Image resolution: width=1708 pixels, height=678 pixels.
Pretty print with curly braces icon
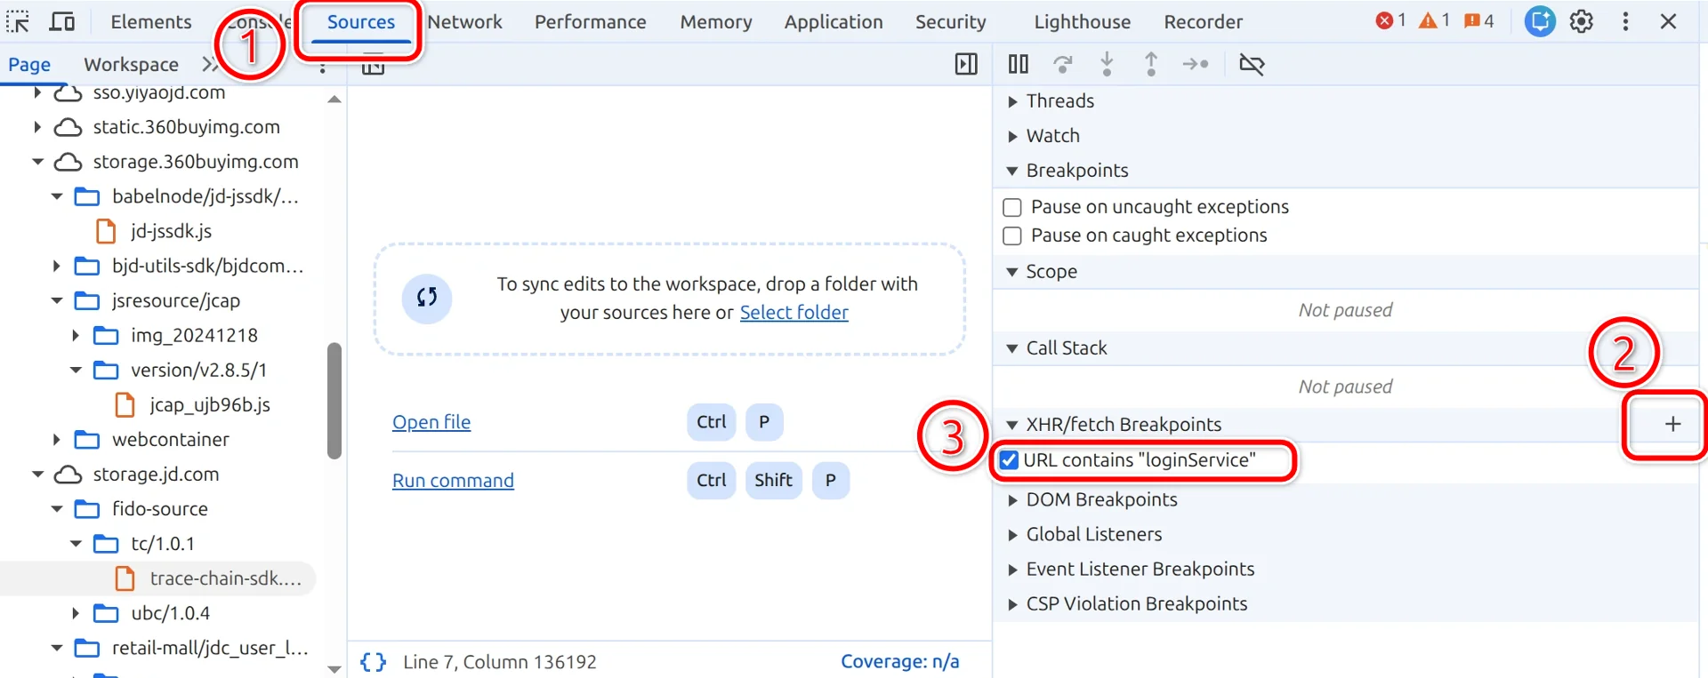(x=374, y=662)
